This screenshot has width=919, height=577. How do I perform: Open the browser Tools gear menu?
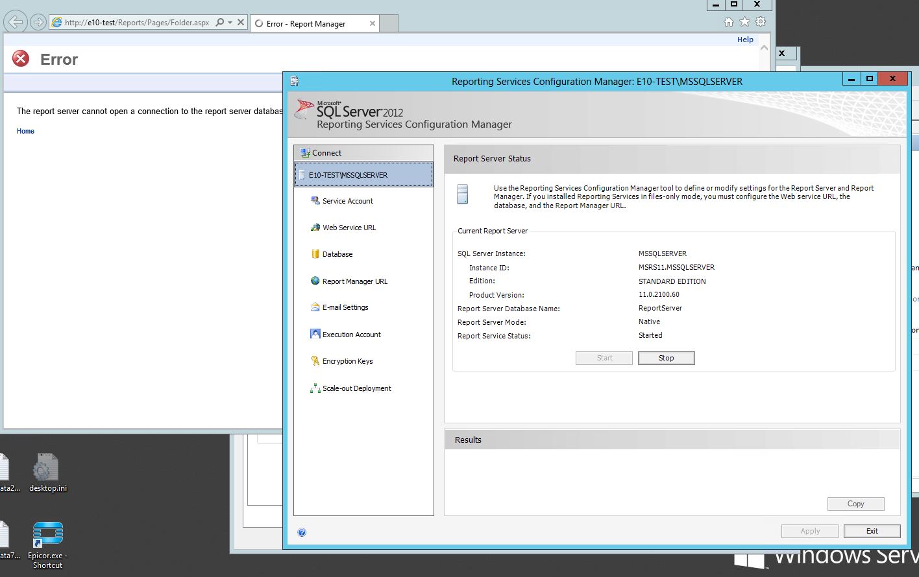(x=761, y=22)
